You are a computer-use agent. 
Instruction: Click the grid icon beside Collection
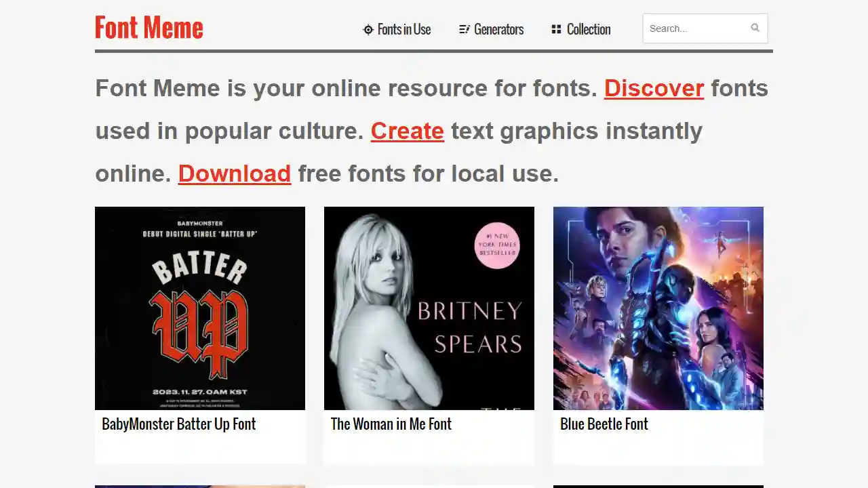point(555,29)
